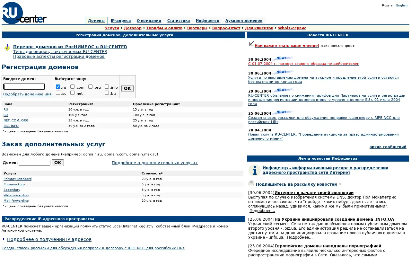
Task: Click Подробнее о получении IP-адресов link
Action: 49,239
